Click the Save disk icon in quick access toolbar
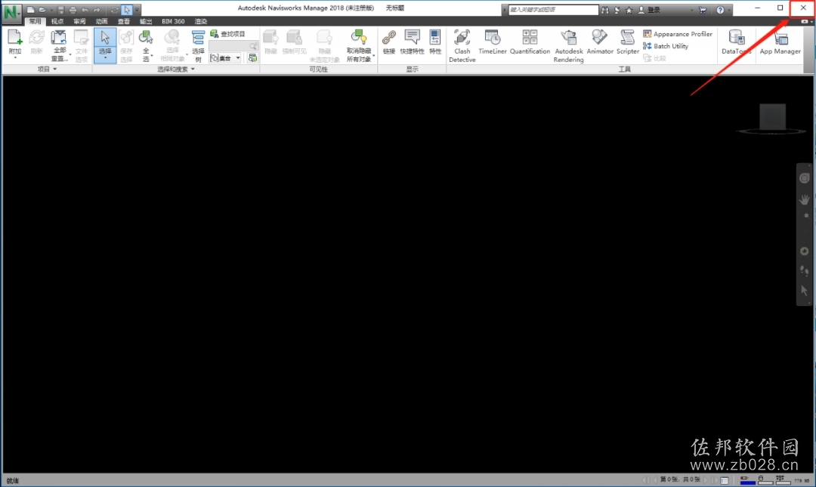 (x=61, y=10)
